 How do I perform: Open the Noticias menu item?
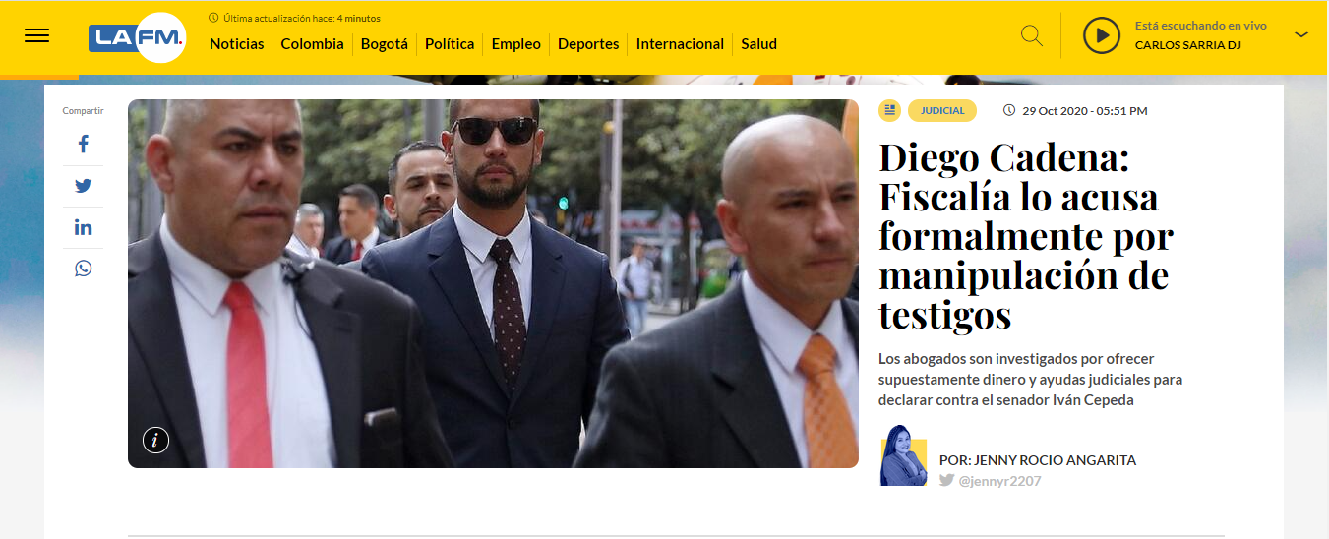[237, 44]
